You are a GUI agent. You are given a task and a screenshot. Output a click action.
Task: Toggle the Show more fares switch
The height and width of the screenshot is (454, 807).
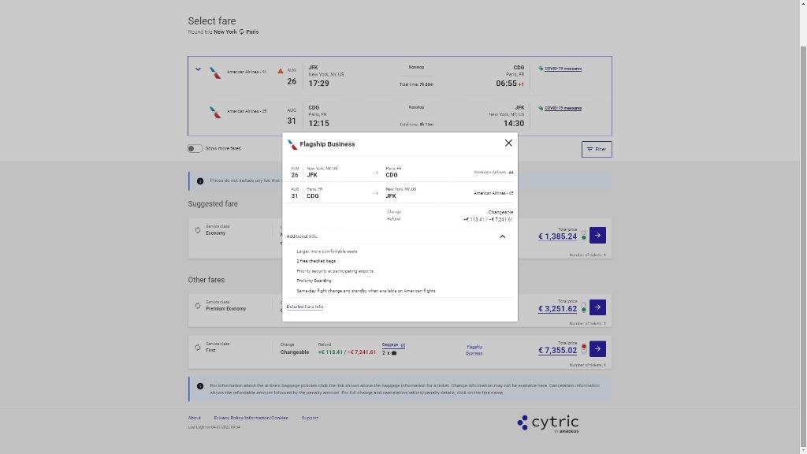[195, 148]
